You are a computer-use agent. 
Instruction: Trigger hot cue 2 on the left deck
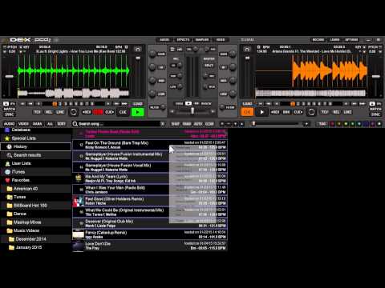tap(60, 104)
